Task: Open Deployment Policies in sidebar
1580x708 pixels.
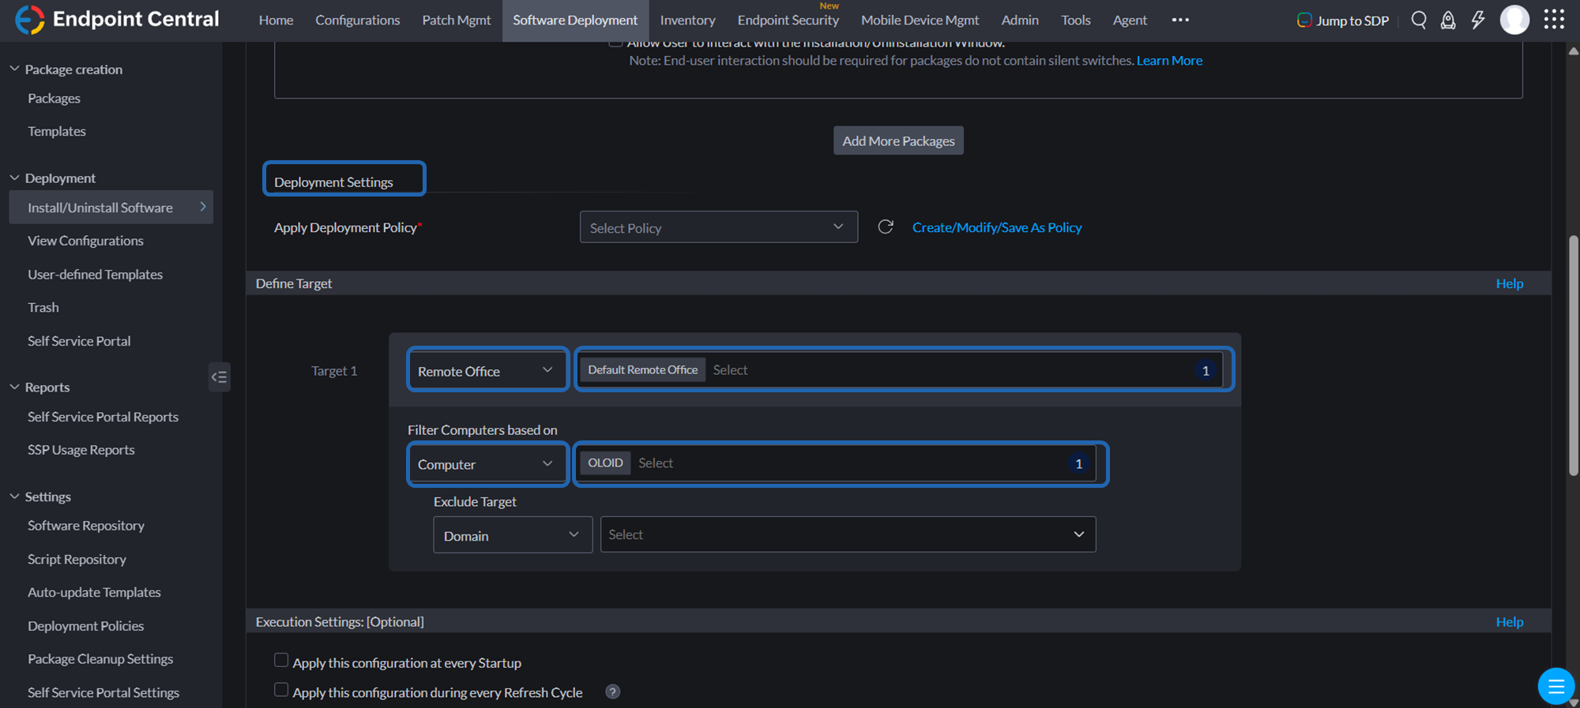Action: click(86, 626)
